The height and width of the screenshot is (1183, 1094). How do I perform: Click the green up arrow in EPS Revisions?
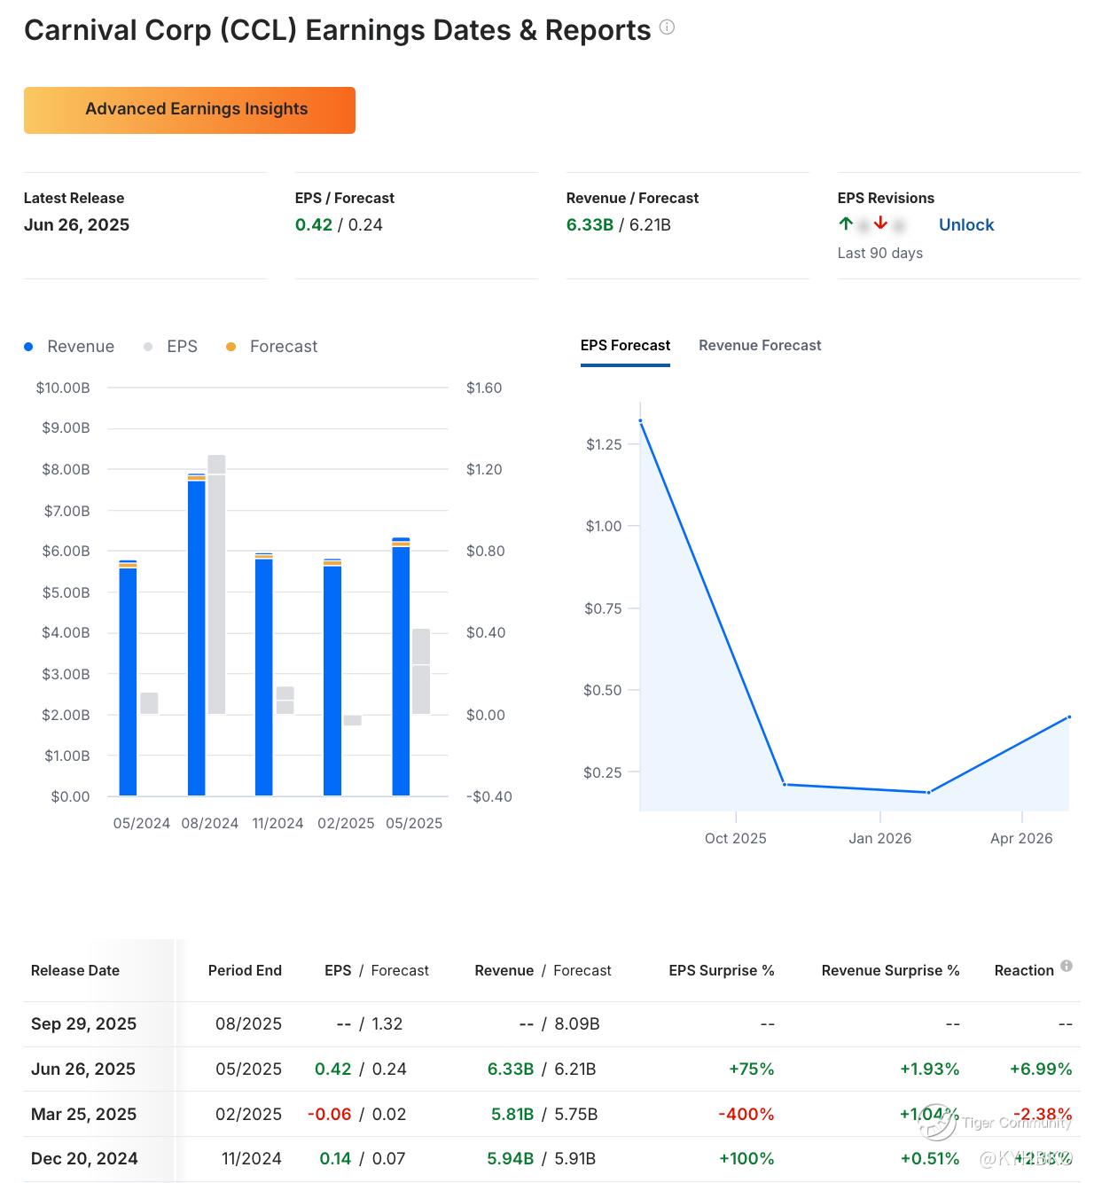[x=846, y=223]
